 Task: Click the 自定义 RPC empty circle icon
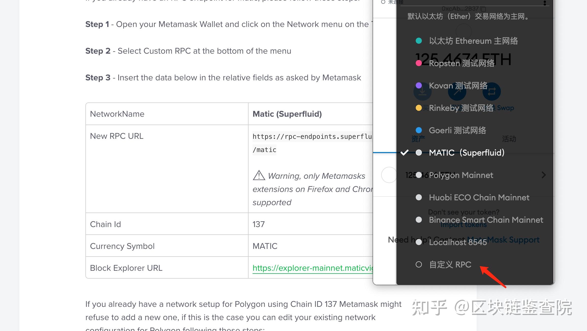[x=419, y=265]
